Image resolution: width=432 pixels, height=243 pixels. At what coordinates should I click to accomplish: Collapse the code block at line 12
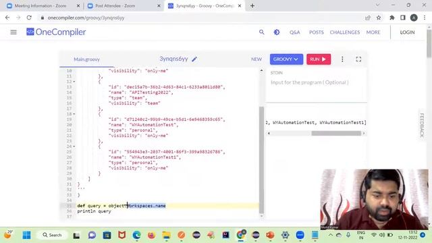point(74,82)
